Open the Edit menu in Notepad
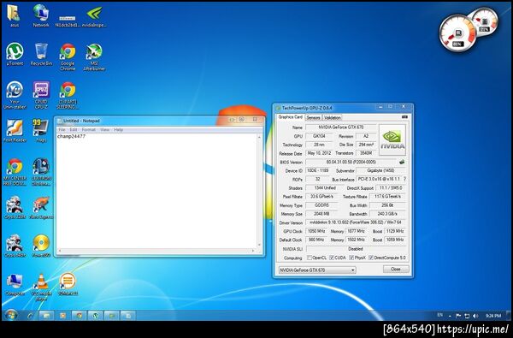This screenshot has height=338, width=513. 74,130
